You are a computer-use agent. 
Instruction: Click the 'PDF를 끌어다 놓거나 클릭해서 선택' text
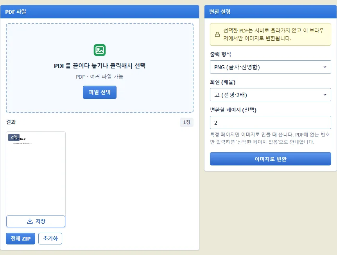pos(100,66)
